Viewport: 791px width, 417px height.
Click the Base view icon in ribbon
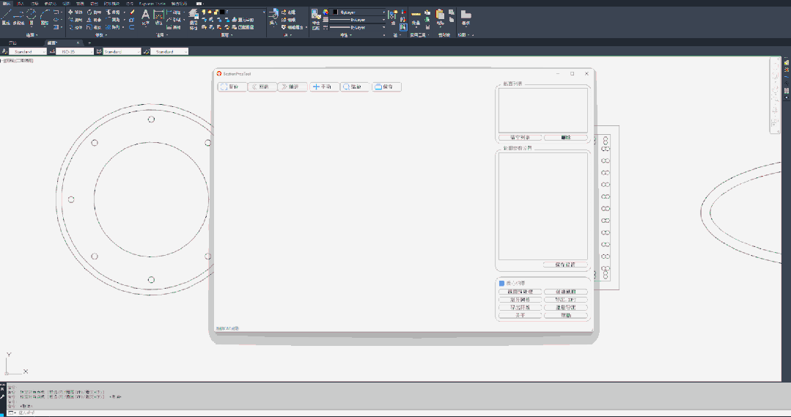(466, 17)
